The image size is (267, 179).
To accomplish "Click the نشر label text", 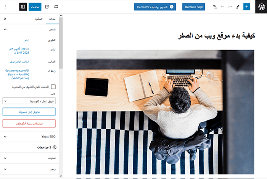I will (x=53, y=50).
